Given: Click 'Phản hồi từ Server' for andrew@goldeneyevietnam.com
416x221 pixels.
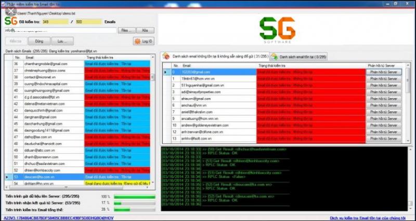Looking at the screenshot, I should pos(384,125).
